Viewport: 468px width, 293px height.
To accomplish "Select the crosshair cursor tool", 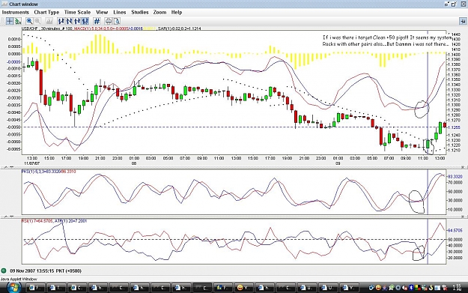I will pos(10,21).
